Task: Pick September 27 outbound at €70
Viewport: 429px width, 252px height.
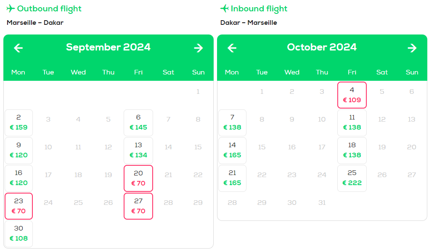Action: click(138, 206)
